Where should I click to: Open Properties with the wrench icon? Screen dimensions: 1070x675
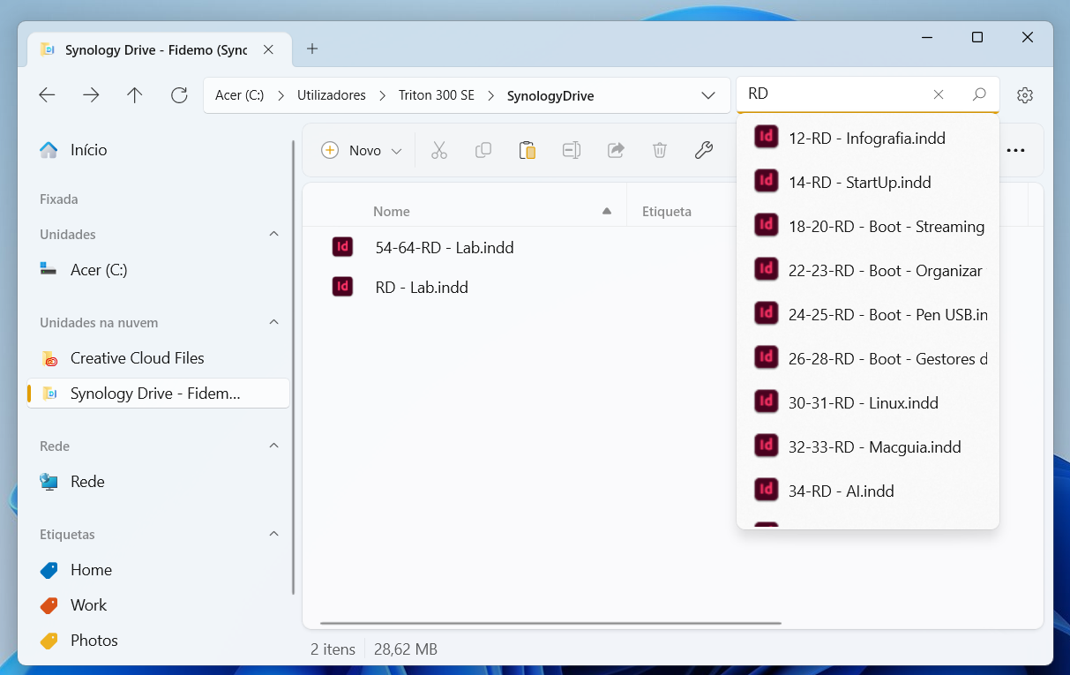[704, 151]
